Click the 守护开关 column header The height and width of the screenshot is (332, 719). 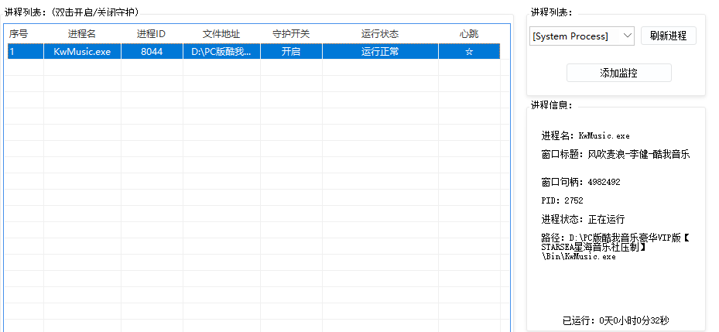(x=291, y=34)
